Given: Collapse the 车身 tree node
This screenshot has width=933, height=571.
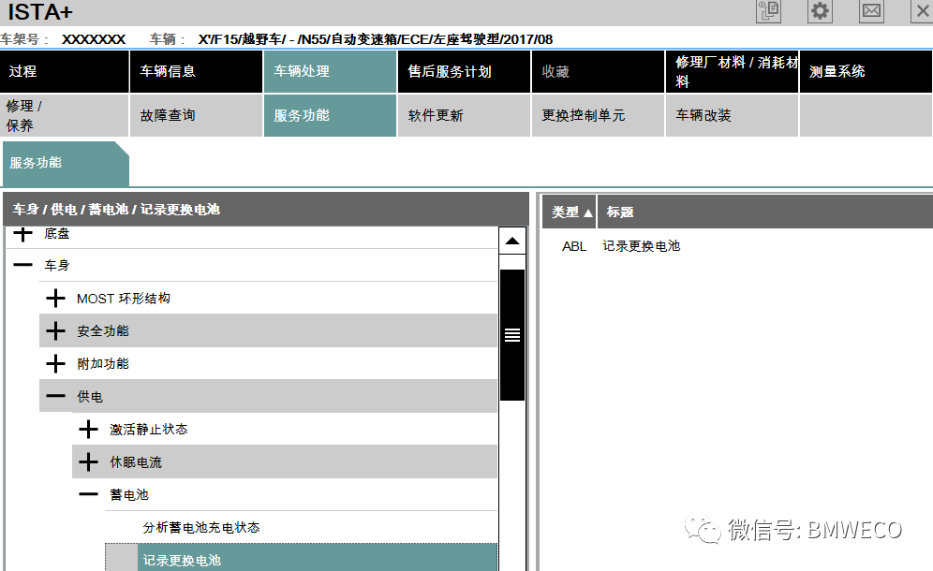Looking at the screenshot, I should click(22, 265).
